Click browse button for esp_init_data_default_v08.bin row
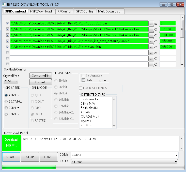 click(x=151, y=41)
